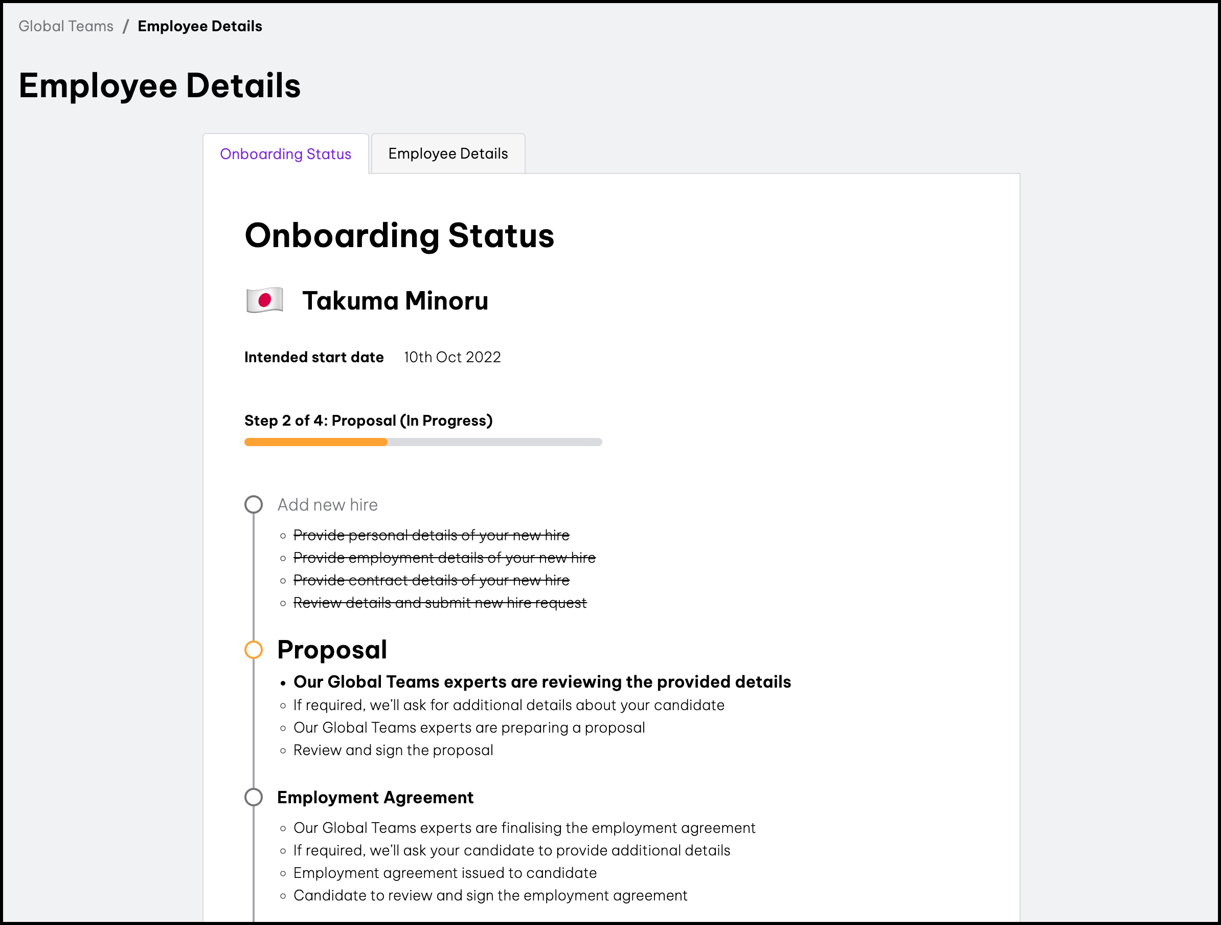Go to Global Teams breadcrumb link
The height and width of the screenshot is (925, 1221).
(x=65, y=26)
